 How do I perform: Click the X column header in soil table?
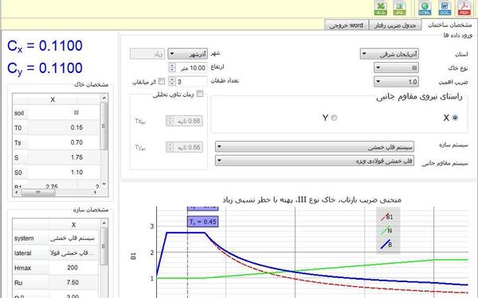tap(53, 99)
